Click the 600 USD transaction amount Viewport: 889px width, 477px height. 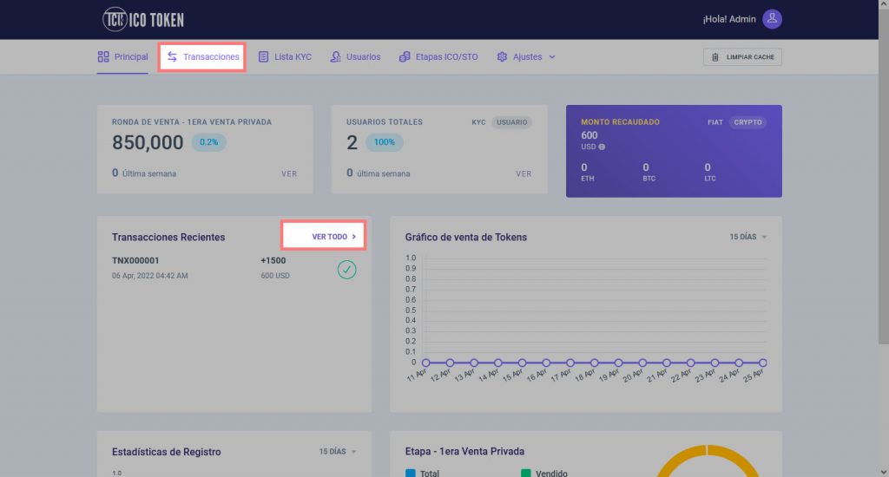click(275, 276)
